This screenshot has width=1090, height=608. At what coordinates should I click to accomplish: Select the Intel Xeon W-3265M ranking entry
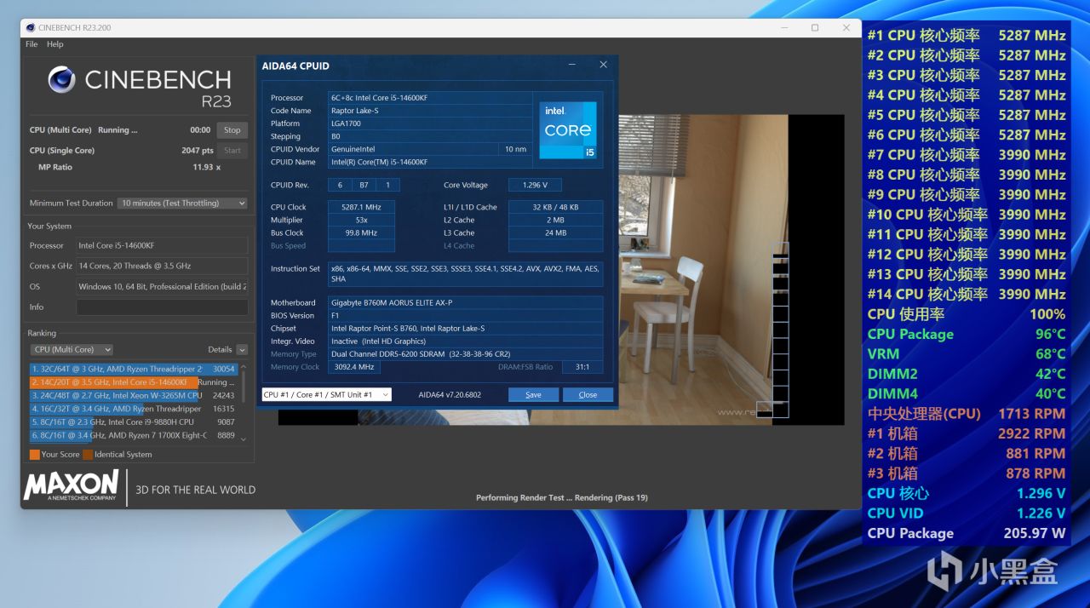[x=116, y=396]
